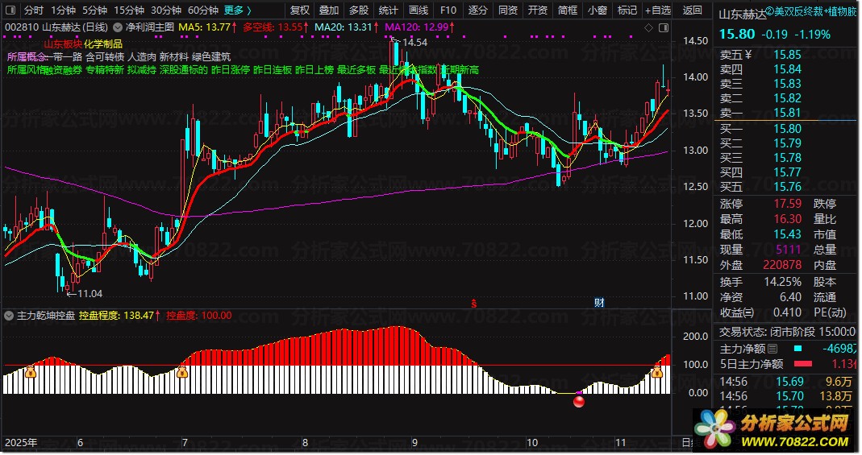Click the 返回 back button
This screenshot has height=455, width=862.
coord(692,10)
